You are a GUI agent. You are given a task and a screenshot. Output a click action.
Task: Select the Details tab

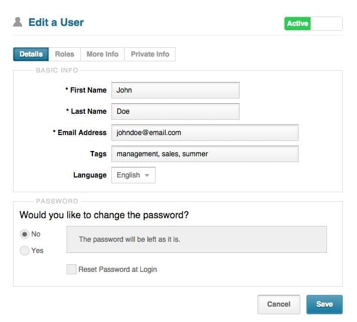tap(31, 54)
